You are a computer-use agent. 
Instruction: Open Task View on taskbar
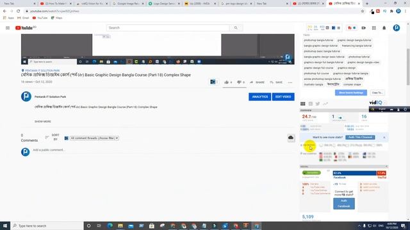click(x=99, y=226)
